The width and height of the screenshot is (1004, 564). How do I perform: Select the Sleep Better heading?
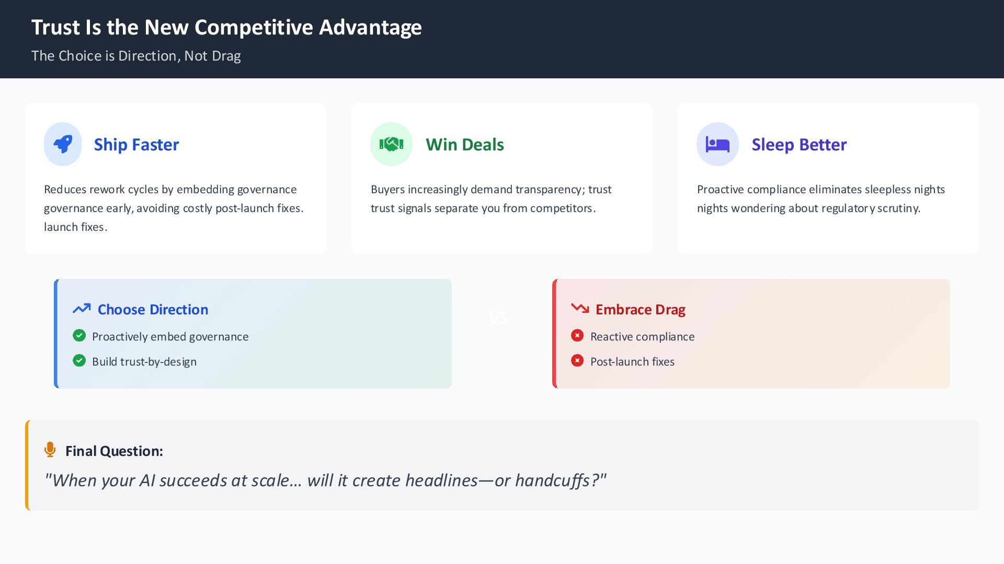coord(799,145)
